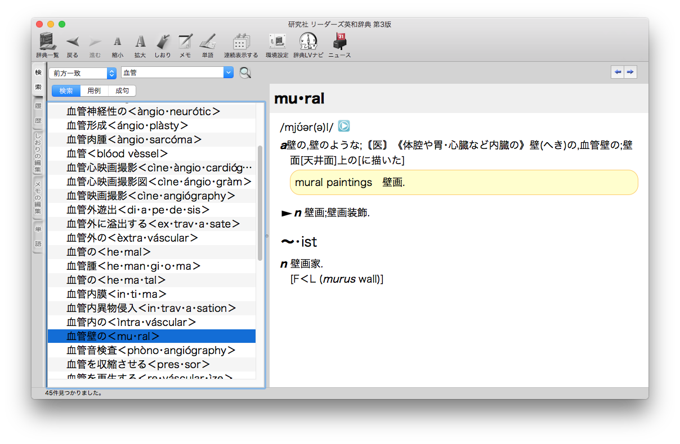Click the 〜·ist derivative heading
The width and height of the screenshot is (680, 444).
pyautogui.click(x=299, y=242)
